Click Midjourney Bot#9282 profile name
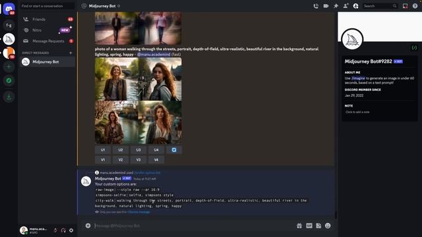 point(368,61)
